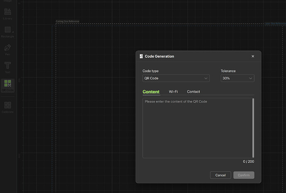
Task: Click the Tolerance label
Action: tap(228, 71)
